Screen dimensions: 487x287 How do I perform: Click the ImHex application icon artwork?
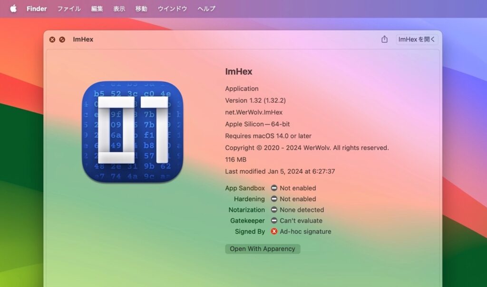click(134, 132)
